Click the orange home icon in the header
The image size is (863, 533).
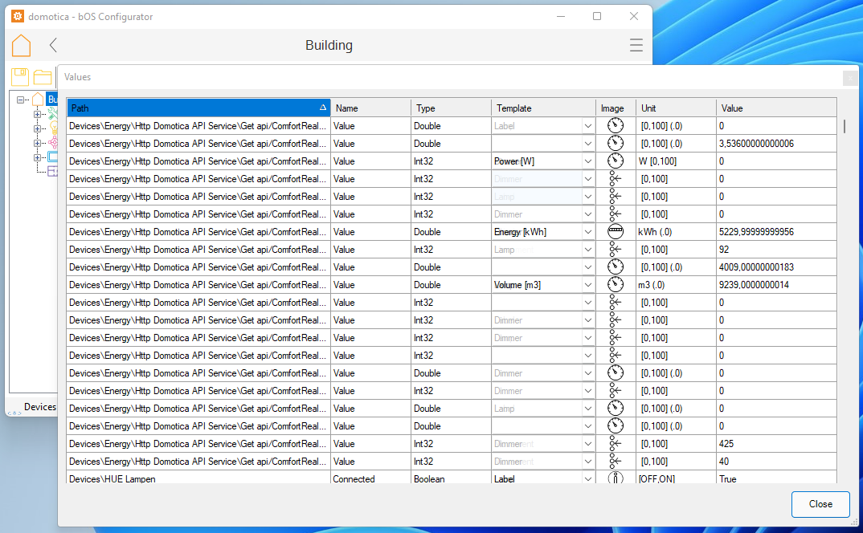[x=22, y=46]
